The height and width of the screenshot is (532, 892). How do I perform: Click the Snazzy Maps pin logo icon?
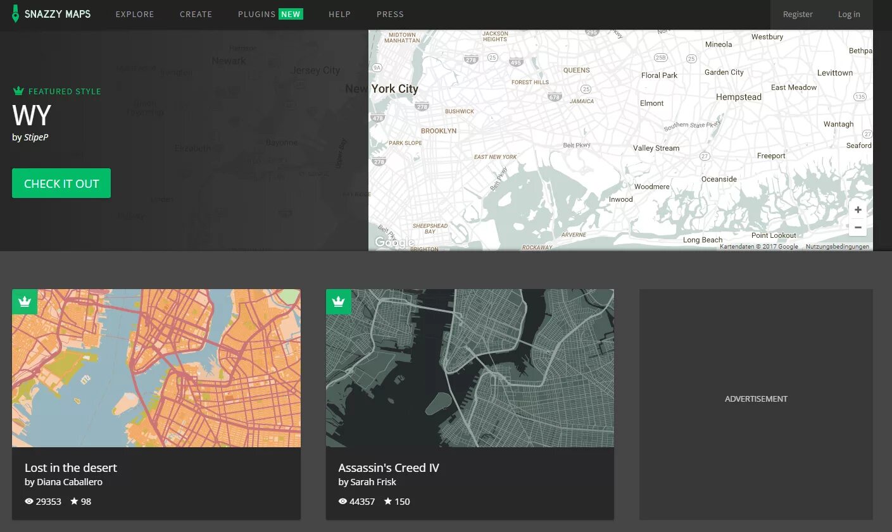pos(15,14)
